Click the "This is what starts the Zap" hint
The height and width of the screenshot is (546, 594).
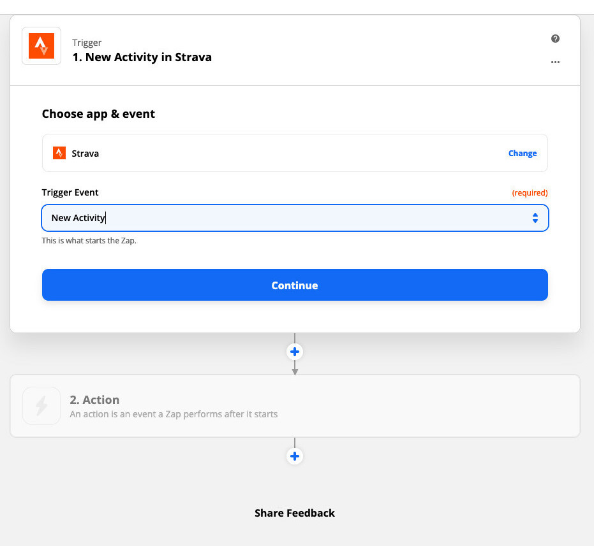[89, 241]
